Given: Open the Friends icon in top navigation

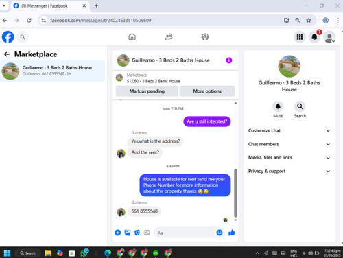Looking at the screenshot, I should pos(169,37).
